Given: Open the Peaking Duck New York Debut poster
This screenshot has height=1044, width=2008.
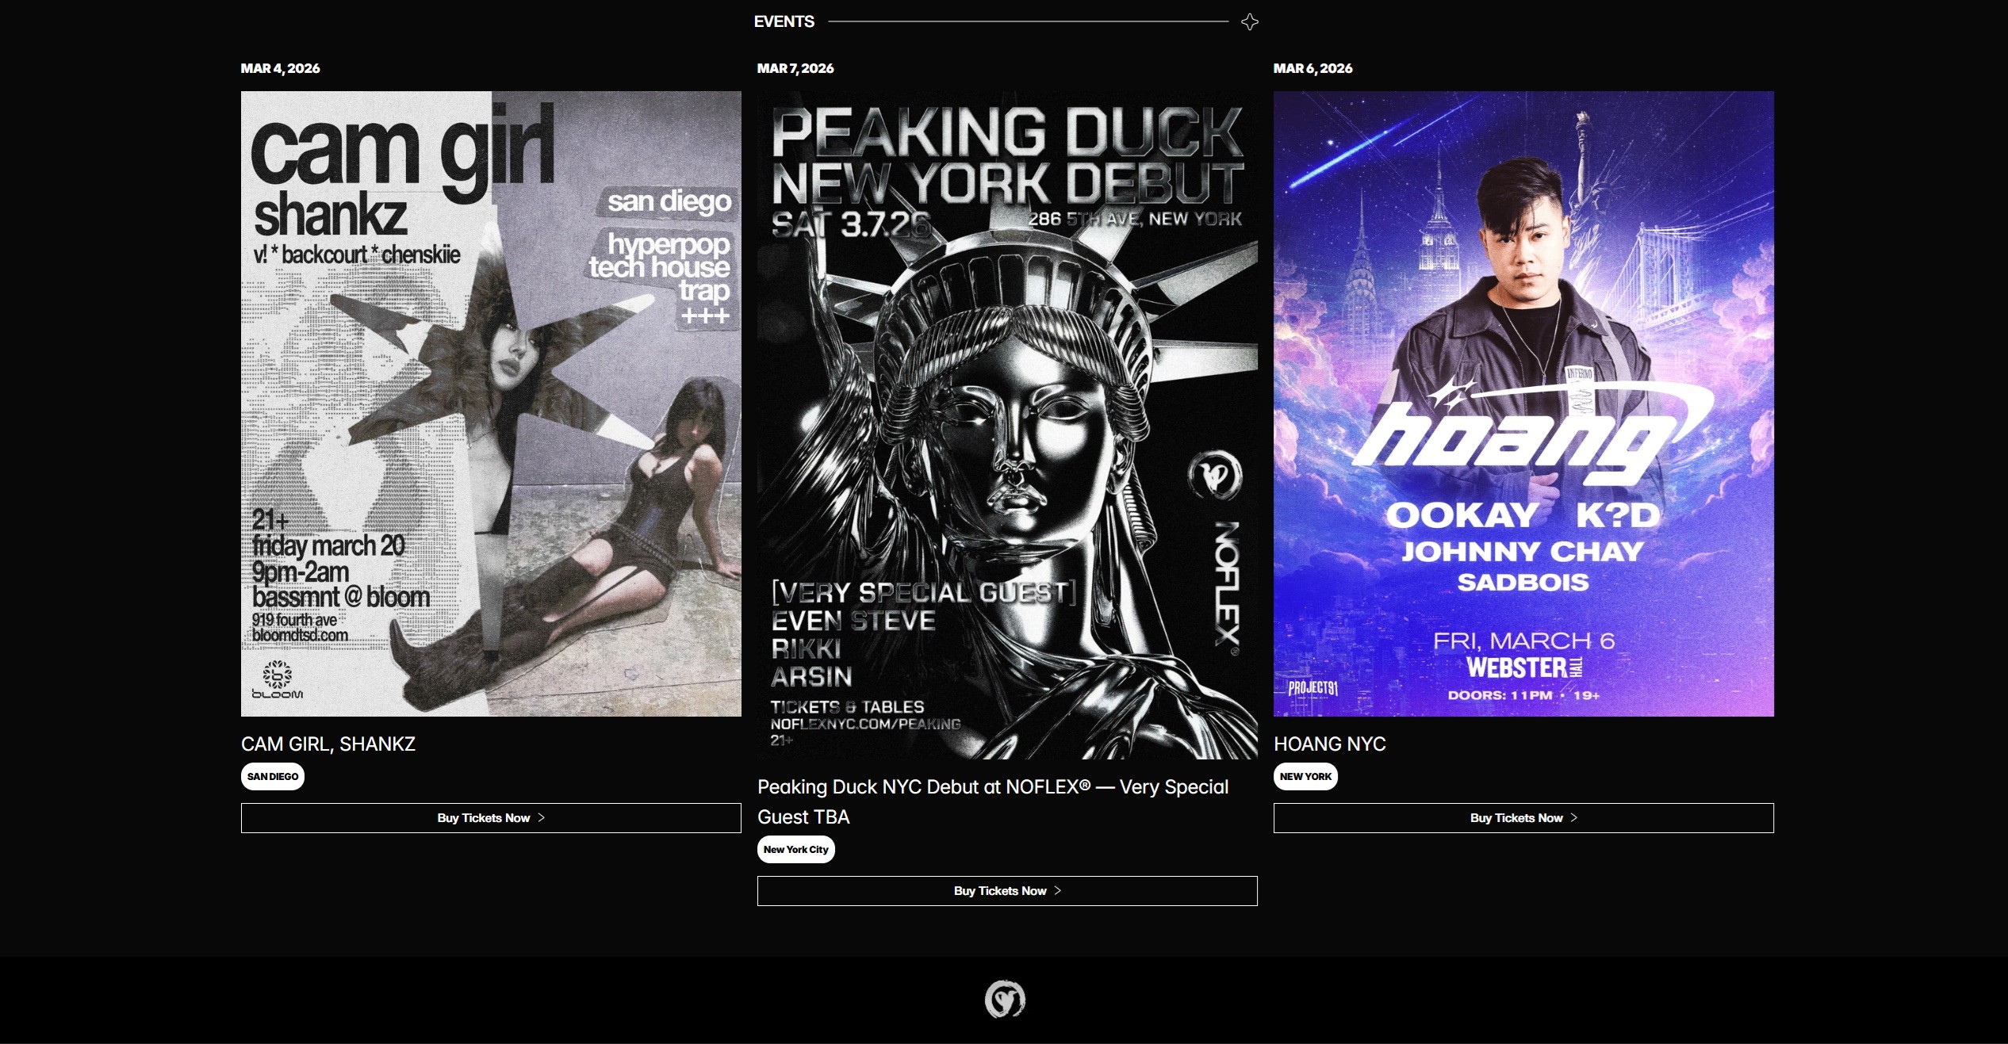Looking at the screenshot, I should [1007, 425].
